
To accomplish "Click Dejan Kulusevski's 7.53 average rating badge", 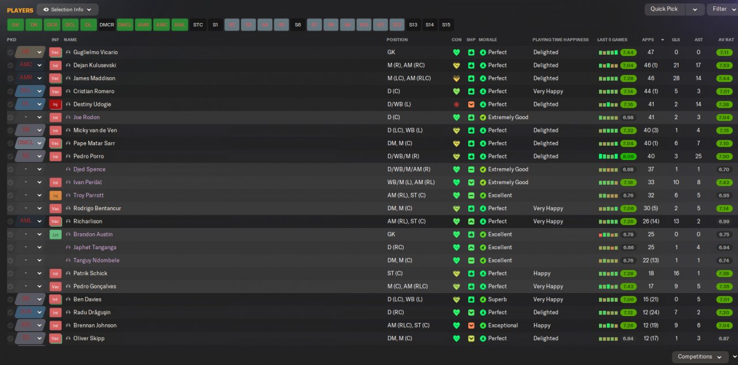I will point(725,66).
